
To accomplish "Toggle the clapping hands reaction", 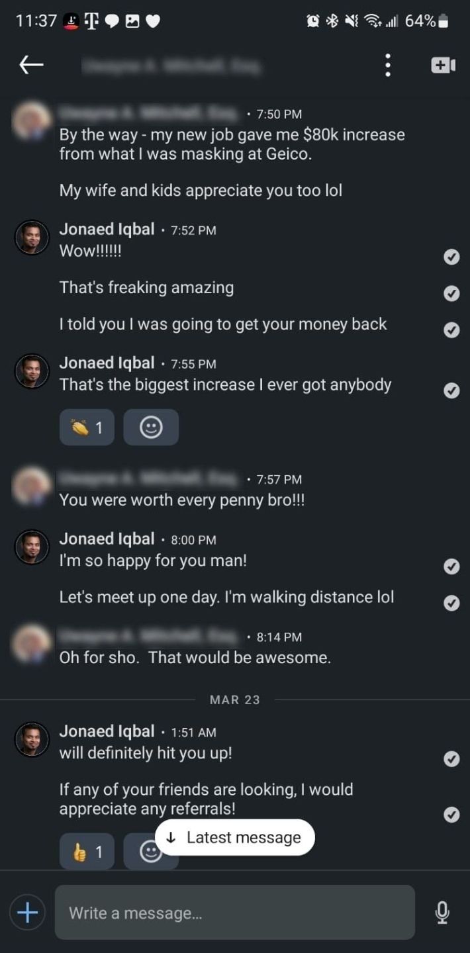I will [x=87, y=428].
